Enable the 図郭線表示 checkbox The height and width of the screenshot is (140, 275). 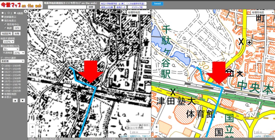click(3, 17)
